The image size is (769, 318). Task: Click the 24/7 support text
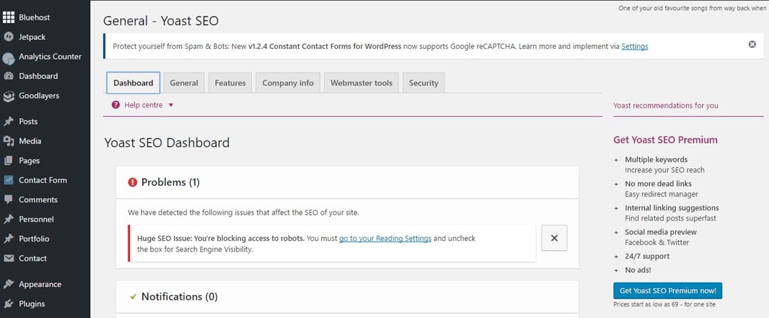tap(647, 256)
